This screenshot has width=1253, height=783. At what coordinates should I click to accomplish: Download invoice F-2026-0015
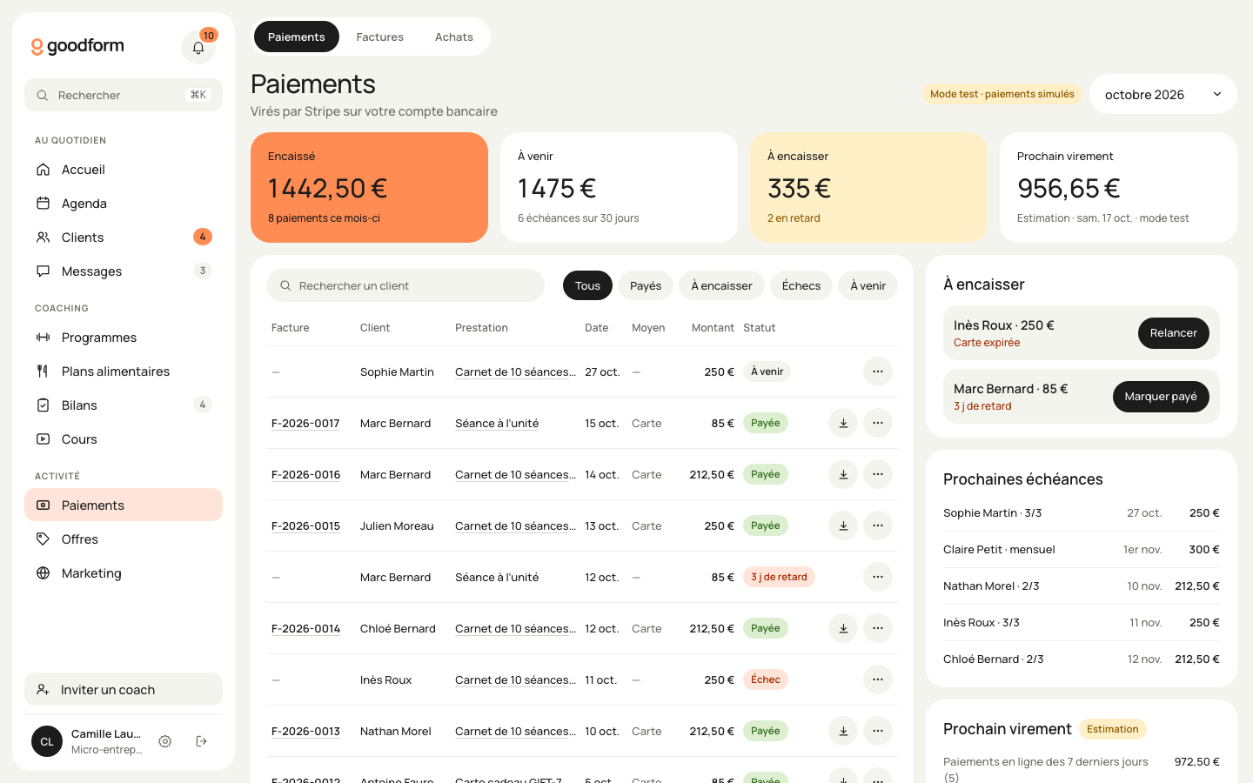[x=843, y=525]
